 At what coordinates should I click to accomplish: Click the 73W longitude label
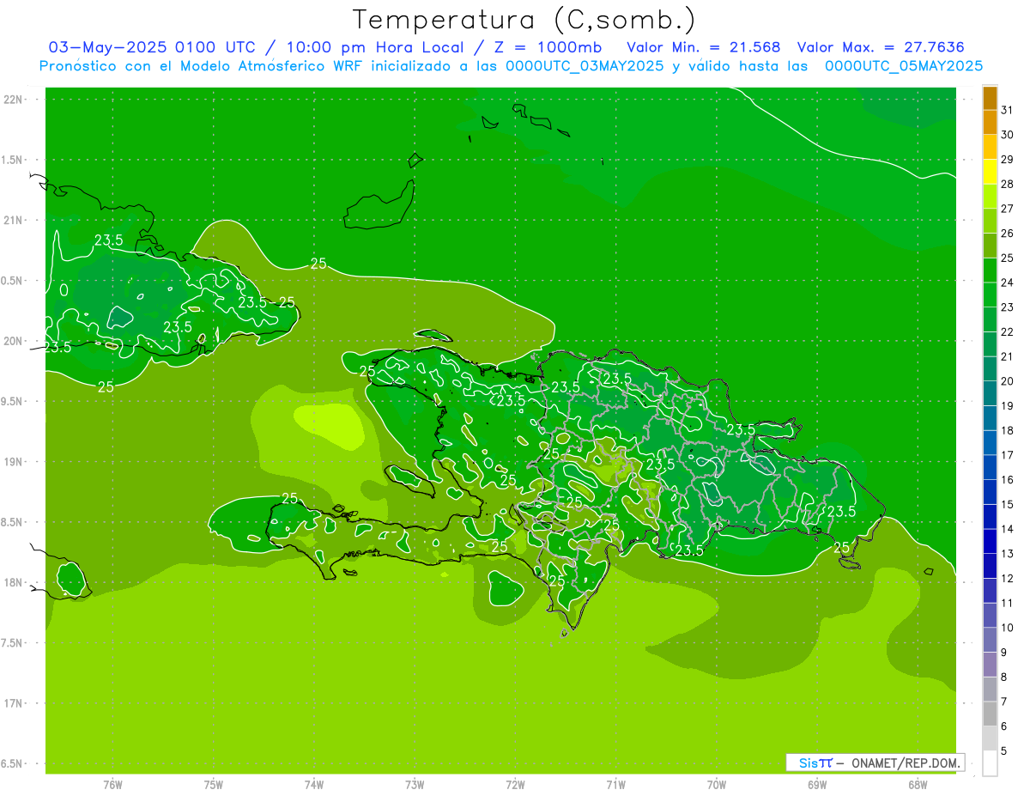pyautogui.click(x=415, y=784)
